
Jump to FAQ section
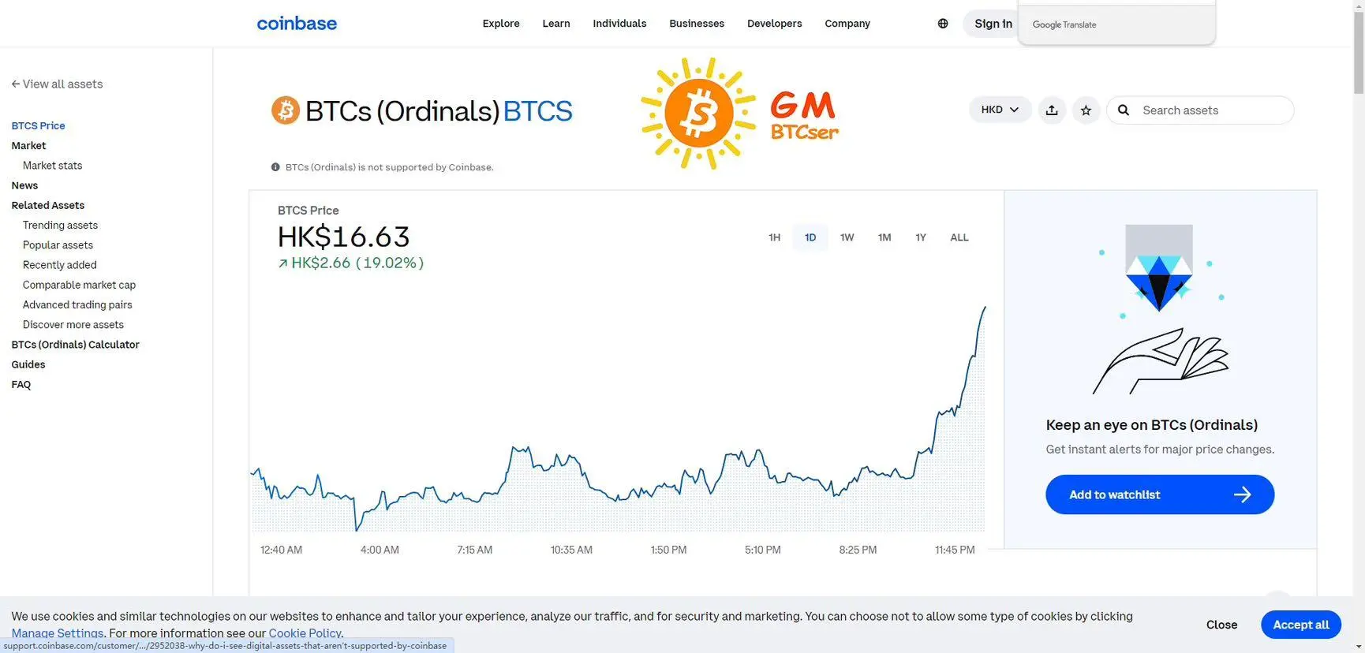pyautogui.click(x=21, y=385)
